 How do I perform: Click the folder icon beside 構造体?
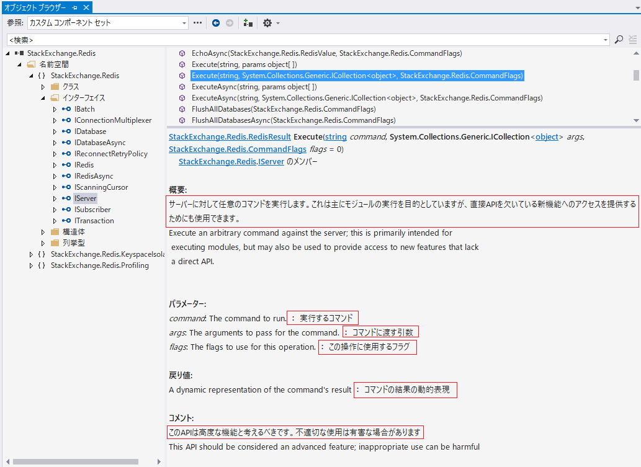click(55, 232)
